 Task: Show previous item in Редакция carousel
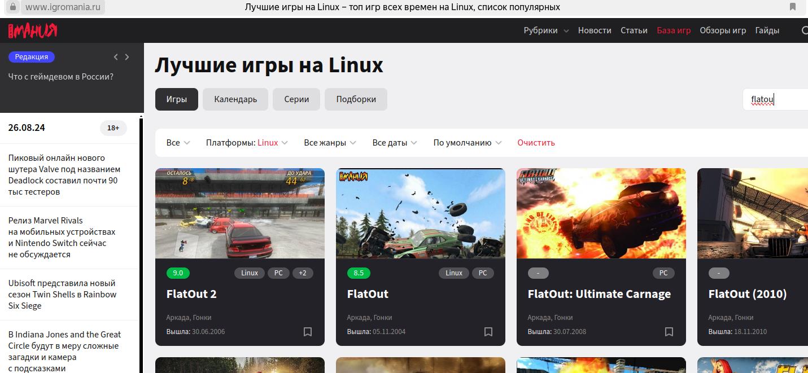pos(116,57)
